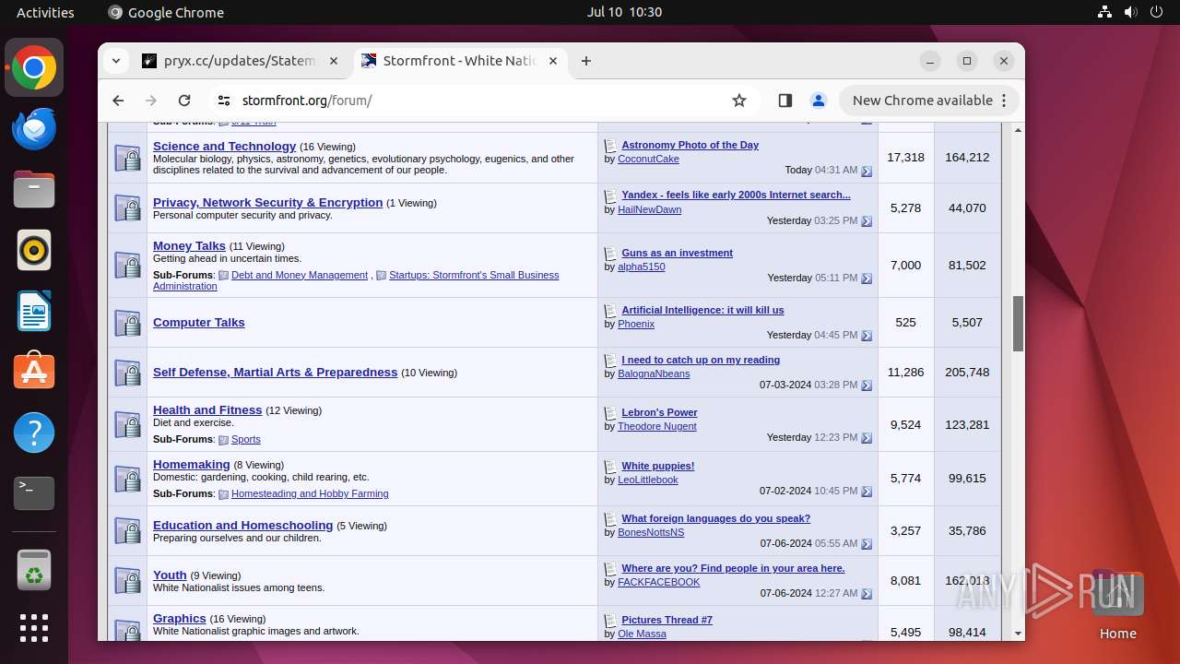This screenshot has width=1180, height=664.
Task: Open Science and Technology forum
Action: click(x=224, y=146)
